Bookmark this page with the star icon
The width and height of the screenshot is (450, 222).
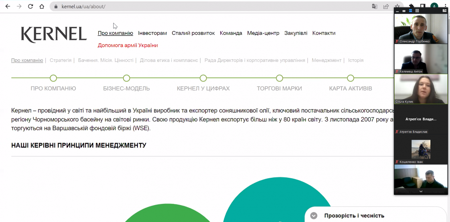397,6
